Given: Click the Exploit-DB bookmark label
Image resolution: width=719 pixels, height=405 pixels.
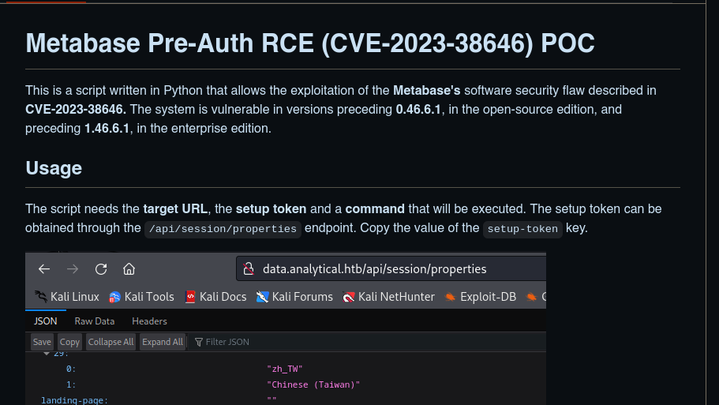Looking at the screenshot, I should [x=488, y=297].
